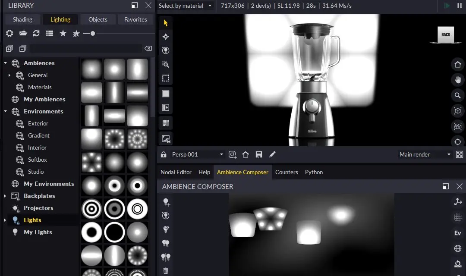The height and width of the screenshot is (276, 466).
Task: Switch to the Nodal Editor tab
Action: click(176, 172)
